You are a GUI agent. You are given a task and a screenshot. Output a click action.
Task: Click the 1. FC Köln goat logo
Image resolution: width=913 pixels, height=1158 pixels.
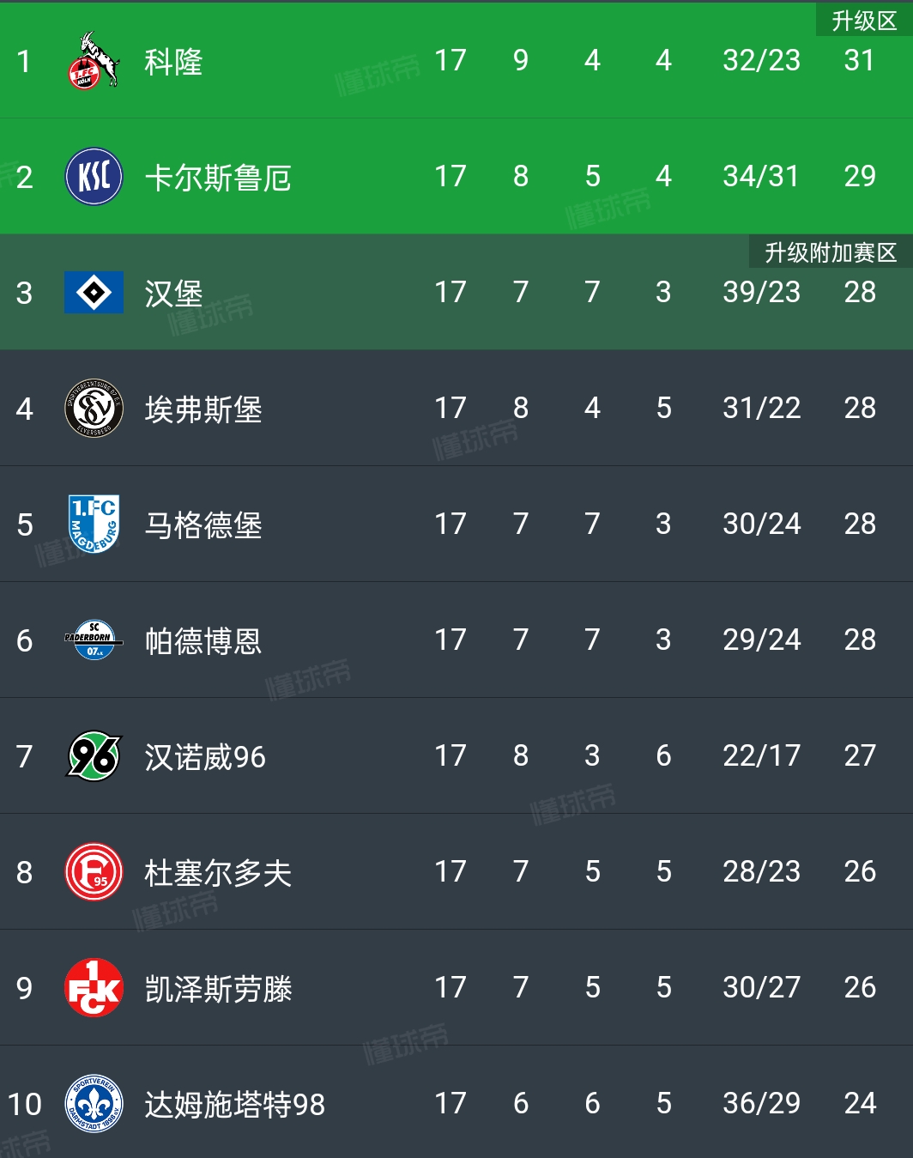pyautogui.click(x=94, y=61)
